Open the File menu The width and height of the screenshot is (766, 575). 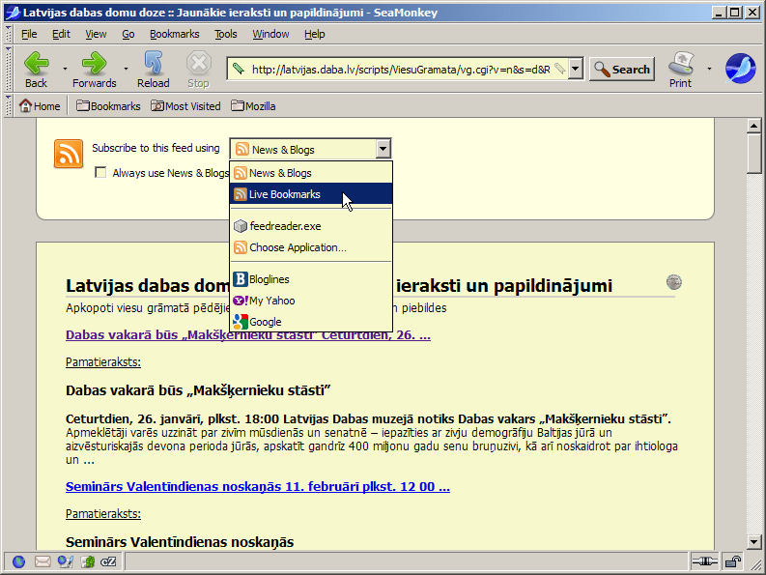(29, 34)
